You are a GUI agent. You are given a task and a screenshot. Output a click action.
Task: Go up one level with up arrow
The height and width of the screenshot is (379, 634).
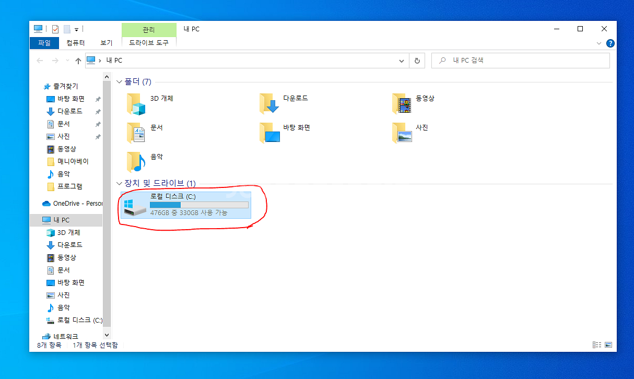point(78,61)
